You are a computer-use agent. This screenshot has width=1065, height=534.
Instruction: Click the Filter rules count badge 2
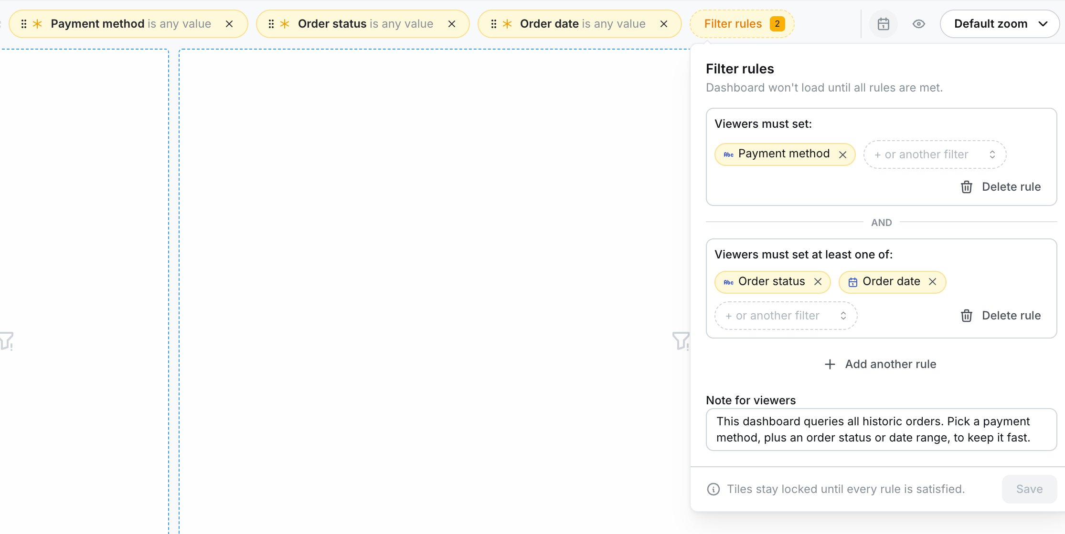point(777,24)
